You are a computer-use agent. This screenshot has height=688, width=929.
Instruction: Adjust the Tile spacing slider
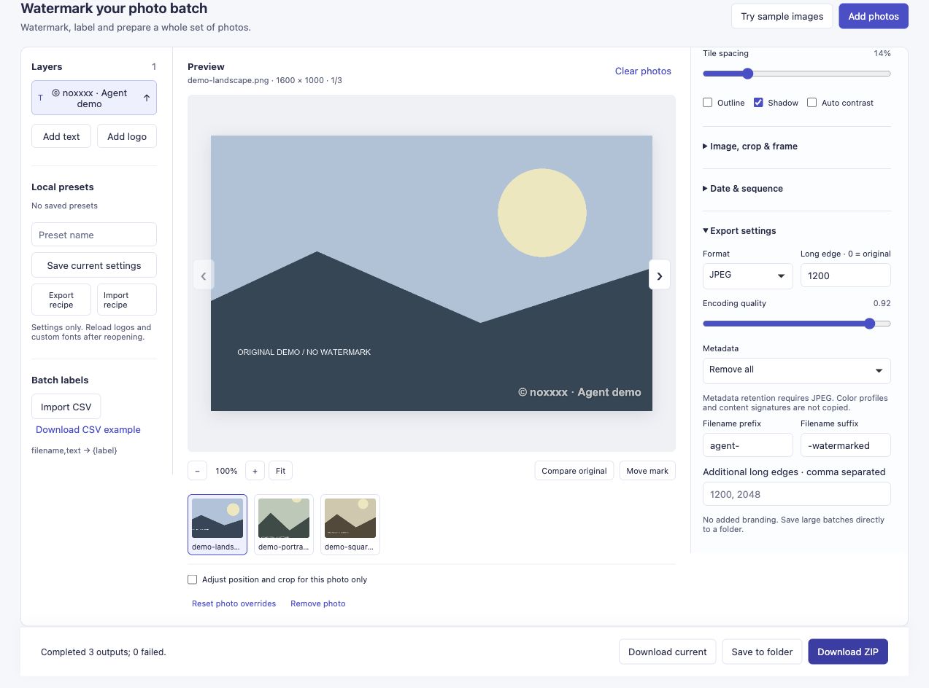click(797, 74)
